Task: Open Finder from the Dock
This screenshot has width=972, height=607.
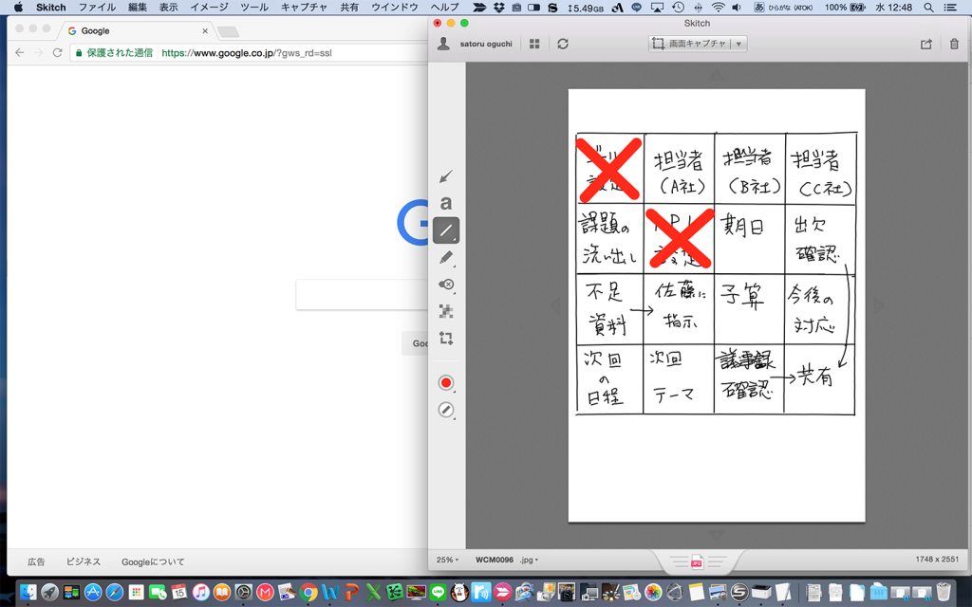Action: point(28,592)
